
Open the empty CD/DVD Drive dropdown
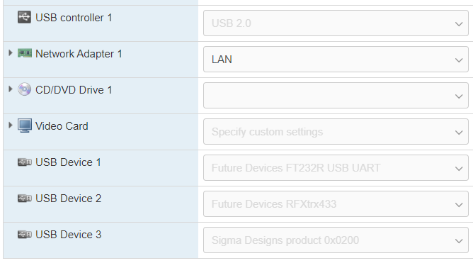pyautogui.click(x=336, y=96)
